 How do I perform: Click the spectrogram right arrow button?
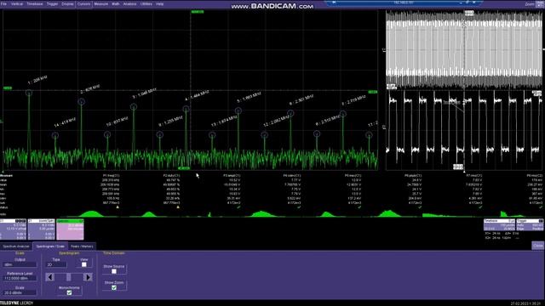[x=89, y=277]
